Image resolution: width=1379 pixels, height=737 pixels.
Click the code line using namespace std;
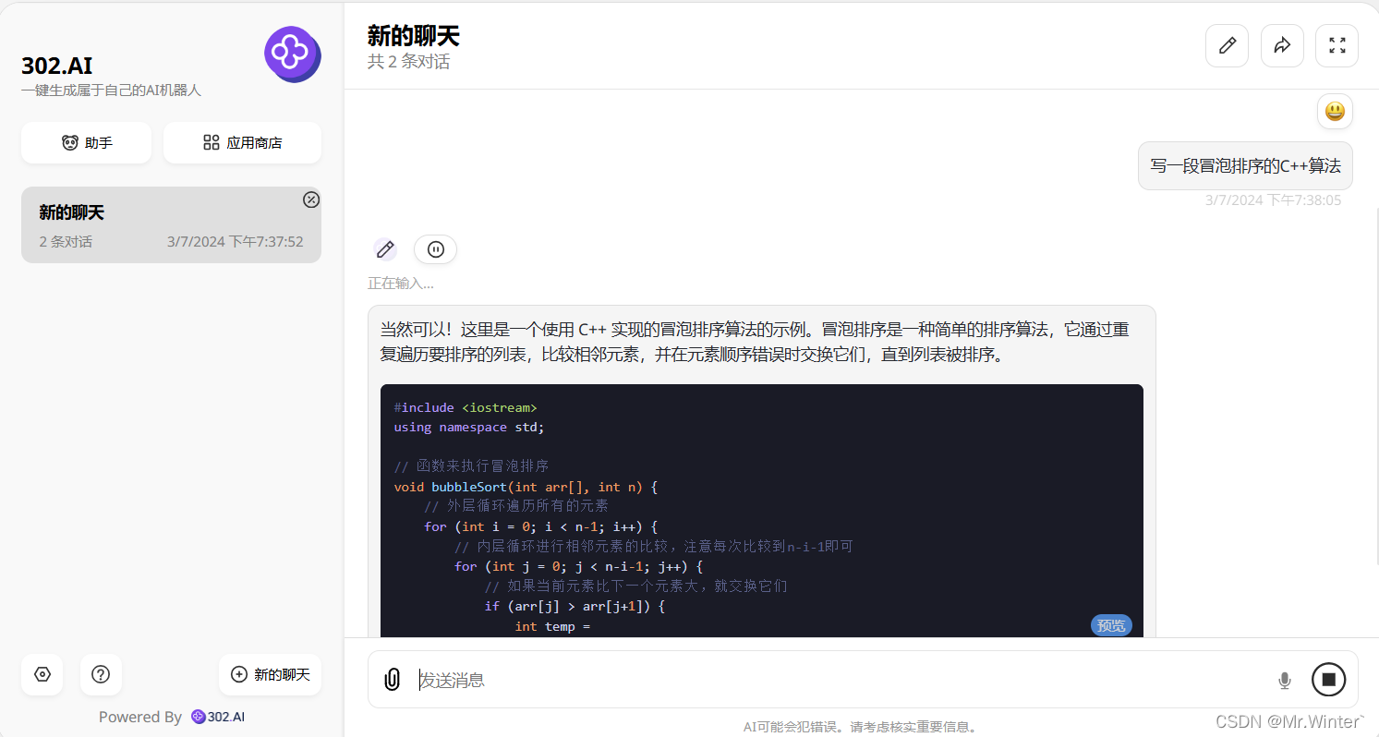pyautogui.click(x=469, y=427)
